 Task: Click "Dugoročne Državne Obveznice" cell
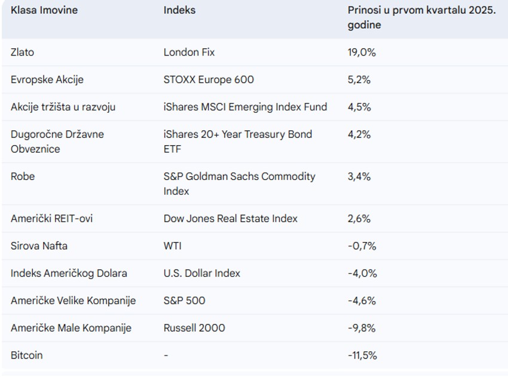point(57,142)
